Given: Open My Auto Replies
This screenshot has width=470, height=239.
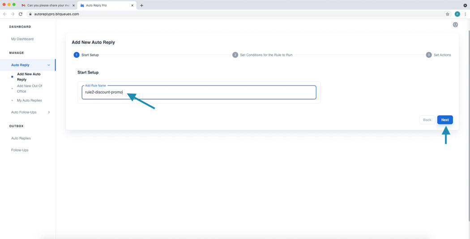Looking at the screenshot, I should click(30, 100).
